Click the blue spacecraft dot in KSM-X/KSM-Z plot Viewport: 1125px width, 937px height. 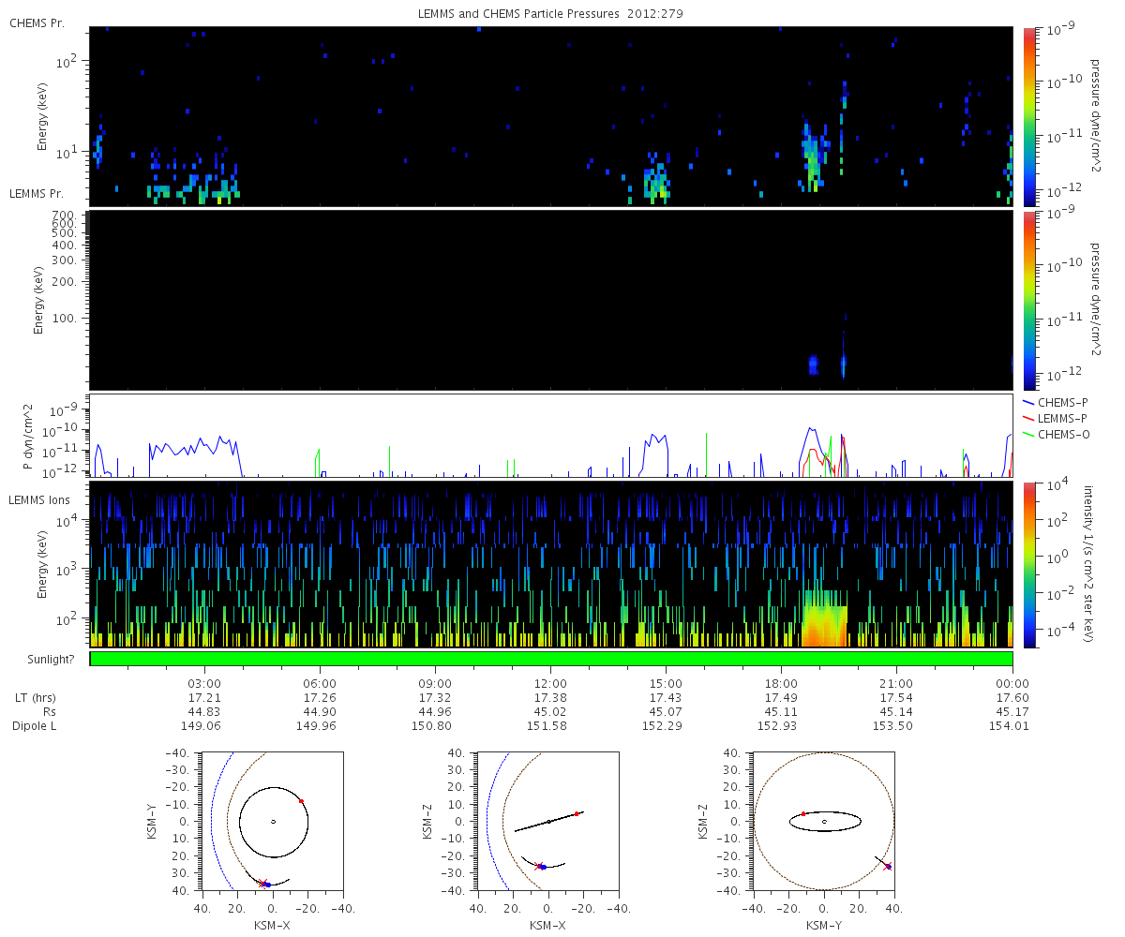click(543, 867)
